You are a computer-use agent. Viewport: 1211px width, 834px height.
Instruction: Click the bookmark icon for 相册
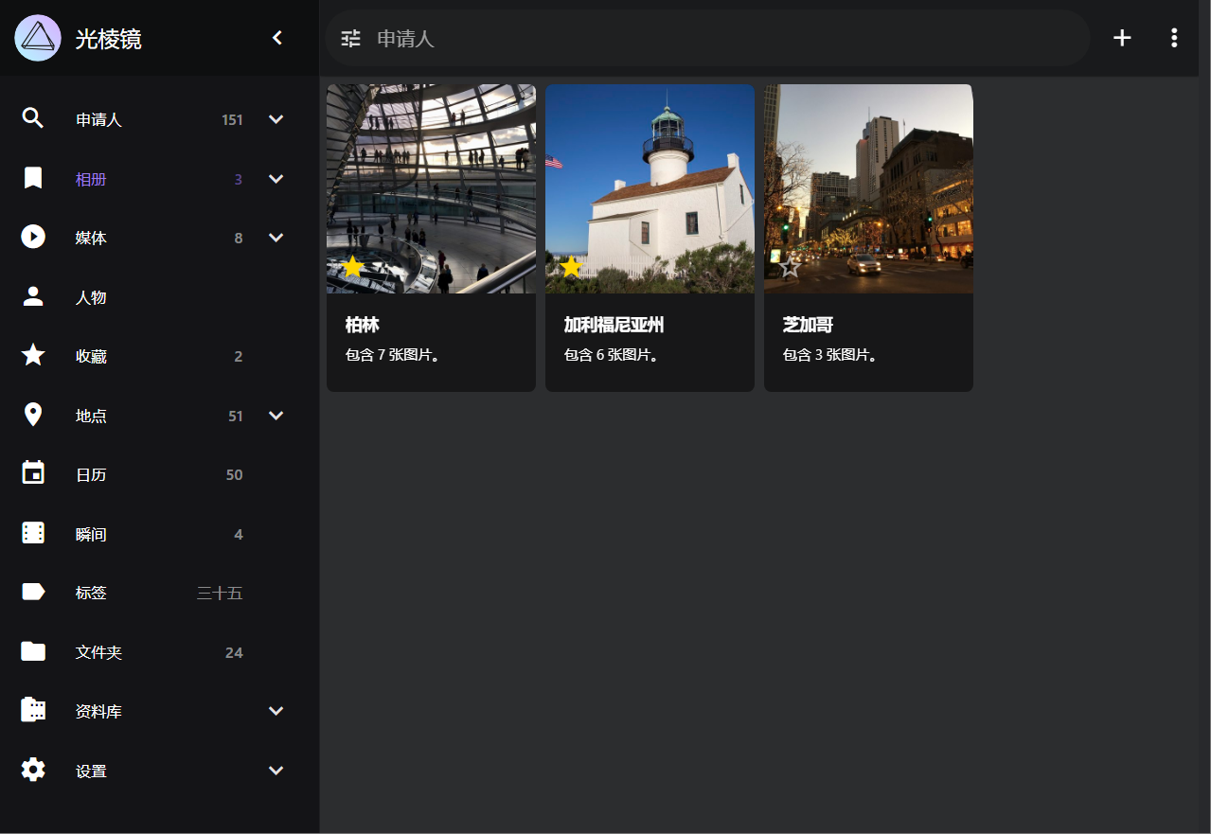pyautogui.click(x=33, y=178)
